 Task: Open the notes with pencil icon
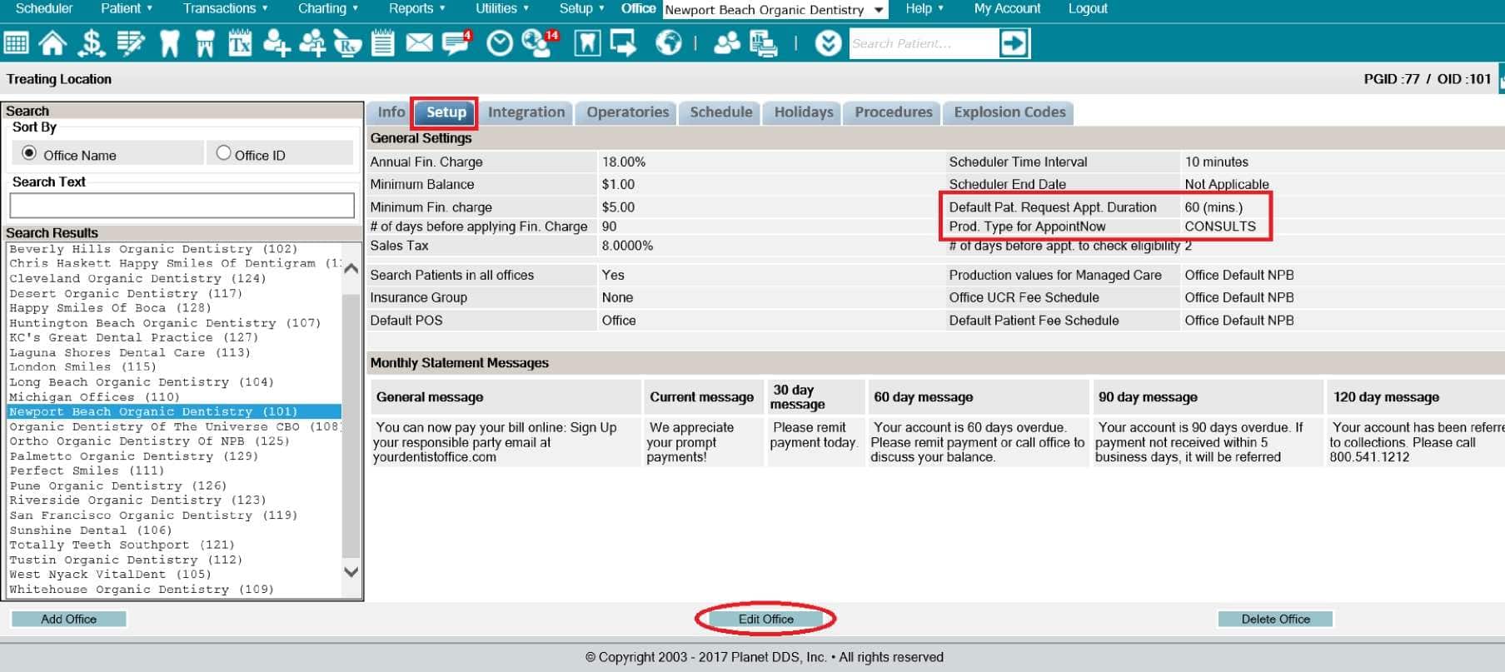point(131,43)
